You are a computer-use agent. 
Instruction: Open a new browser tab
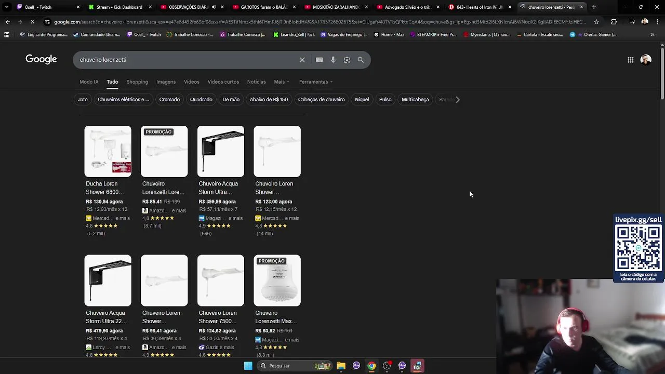point(594,7)
